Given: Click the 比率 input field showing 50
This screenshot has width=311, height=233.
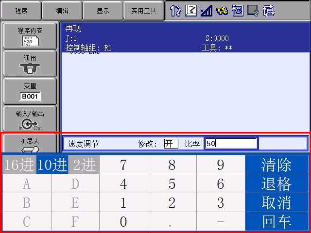Looking at the screenshot, I should point(231,144).
